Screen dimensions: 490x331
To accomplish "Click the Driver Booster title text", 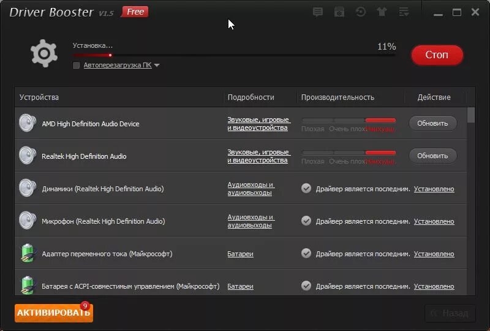I will click(x=51, y=12).
